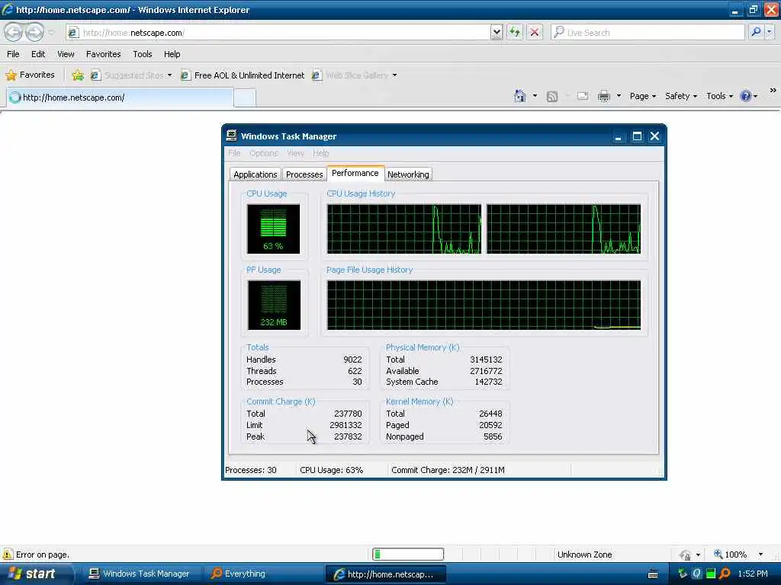Select the Performance tab

click(x=355, y=173)
